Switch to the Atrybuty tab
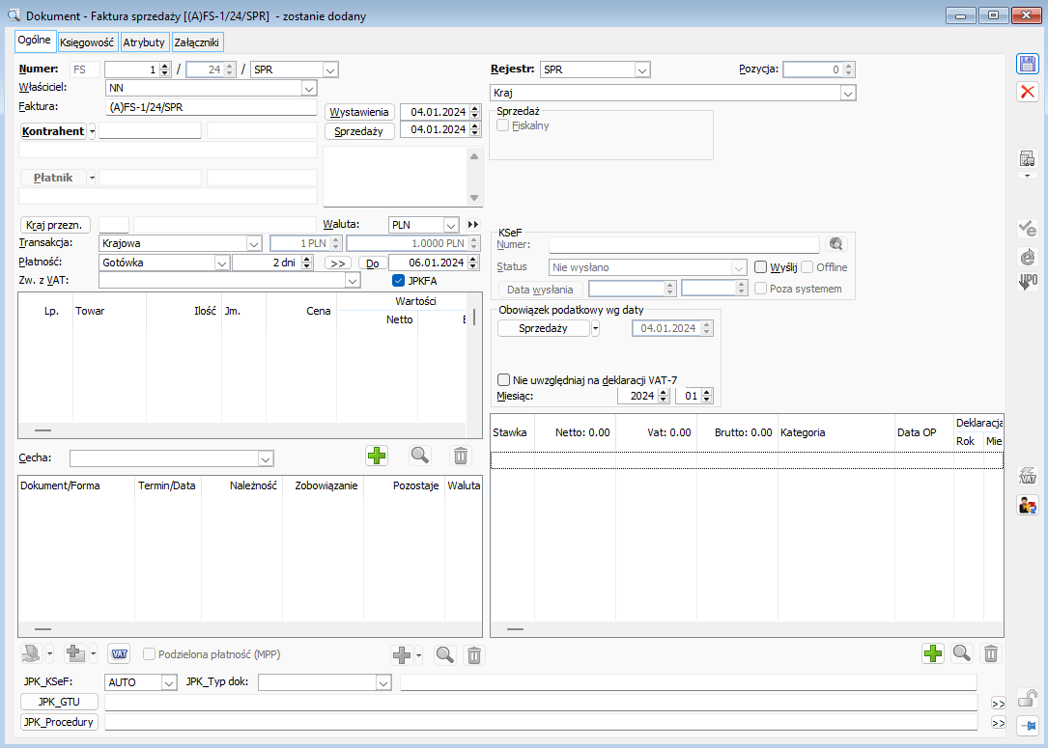 point(144,42)
